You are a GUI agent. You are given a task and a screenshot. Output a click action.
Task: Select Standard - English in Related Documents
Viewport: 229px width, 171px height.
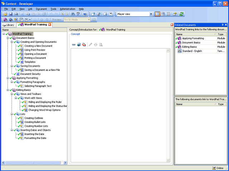[192, 51]
